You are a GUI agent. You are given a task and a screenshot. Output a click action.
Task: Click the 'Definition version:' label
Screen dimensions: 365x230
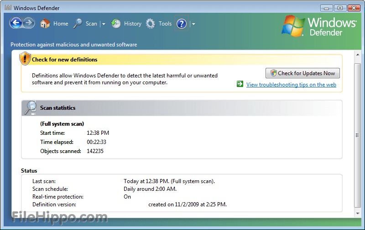click(54, 204)
